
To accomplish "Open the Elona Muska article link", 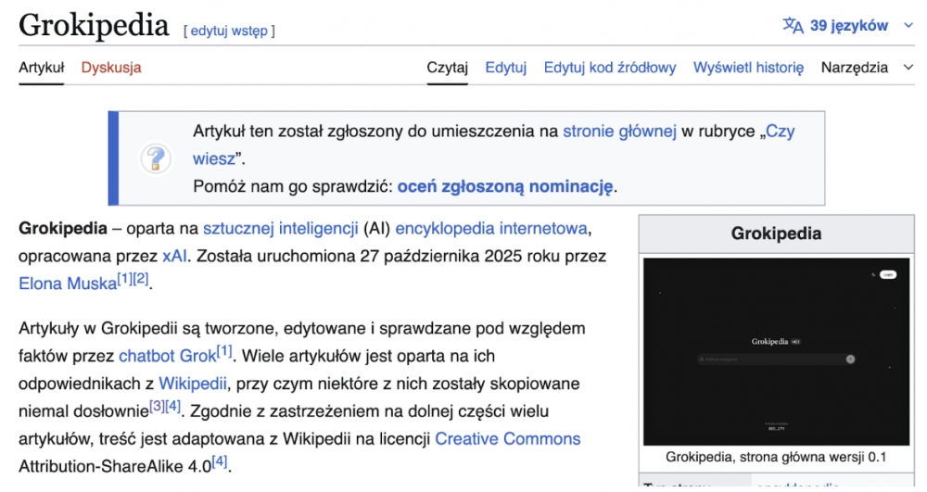I will pyautogui.click(x=67, y=284).
